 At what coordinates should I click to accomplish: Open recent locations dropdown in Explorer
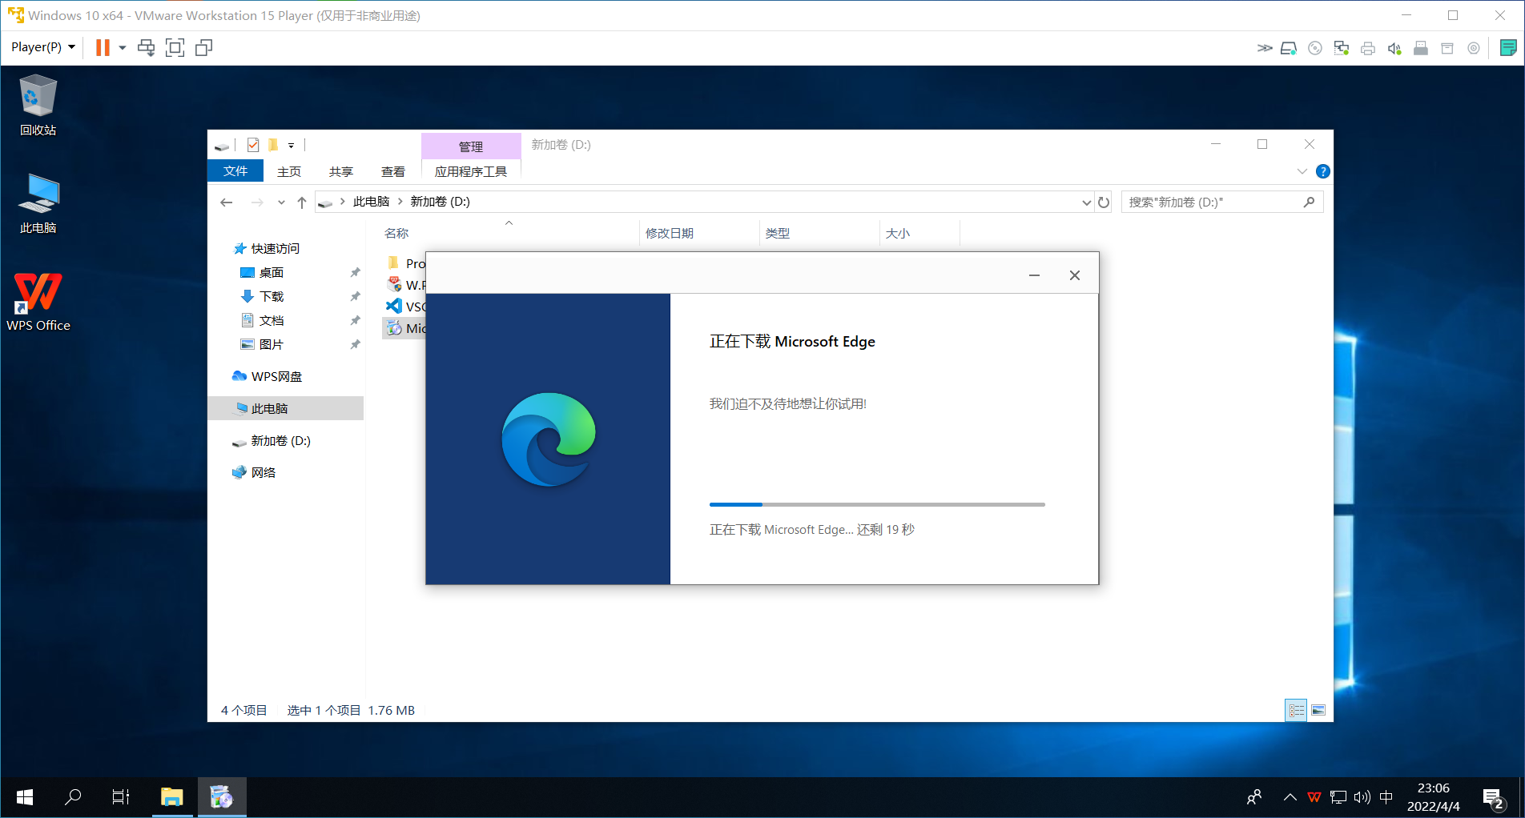coord(281,202)
